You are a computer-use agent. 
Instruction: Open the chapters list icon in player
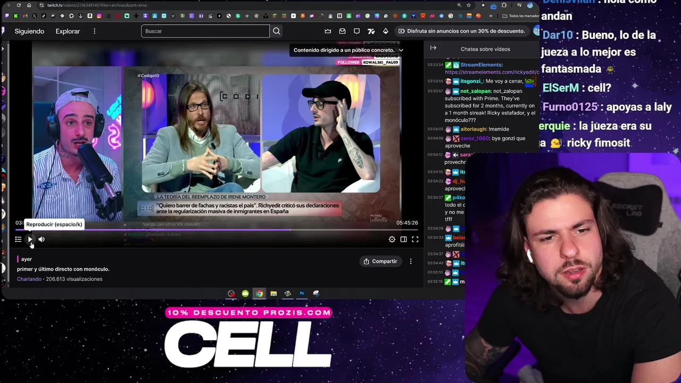coord(18,239)
